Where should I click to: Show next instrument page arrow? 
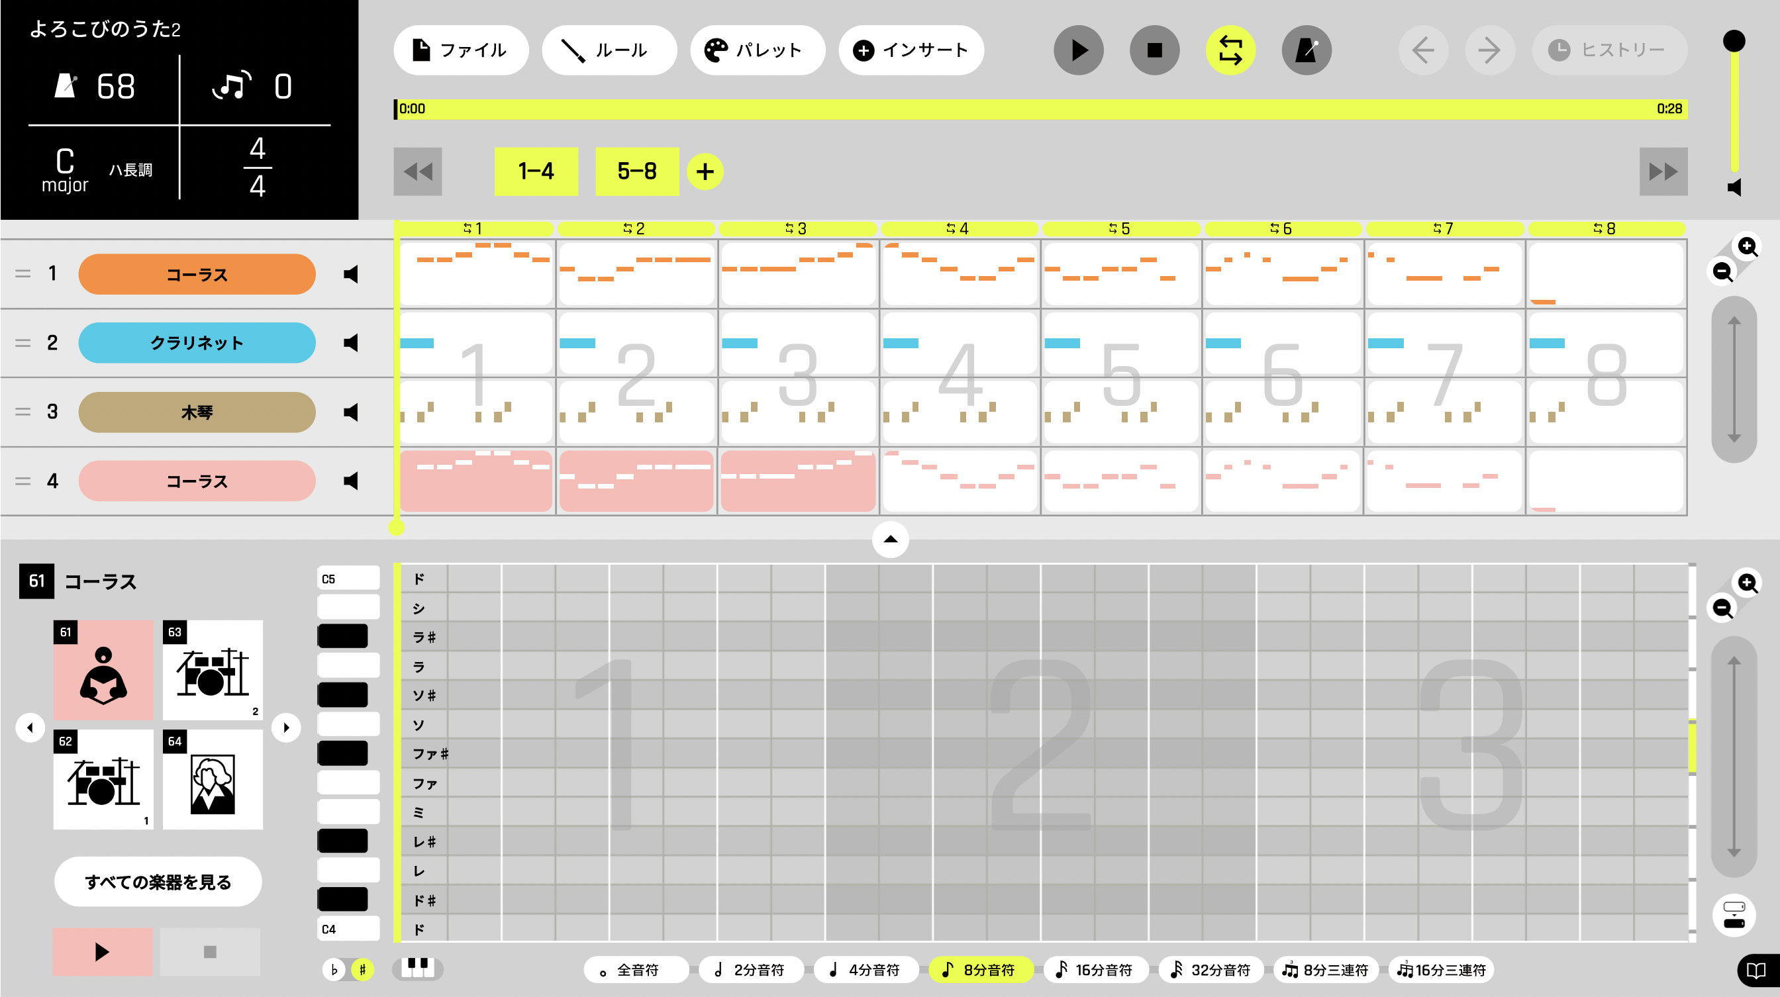(x=286, y=728)
